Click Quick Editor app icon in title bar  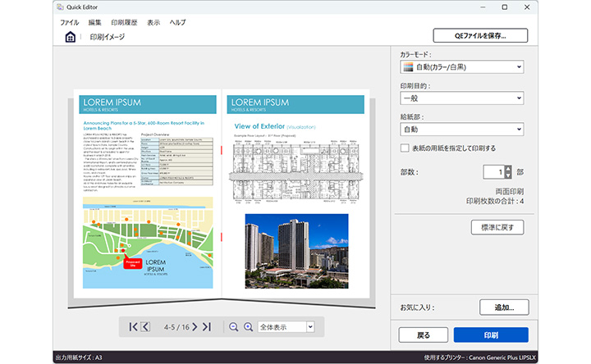60,7
